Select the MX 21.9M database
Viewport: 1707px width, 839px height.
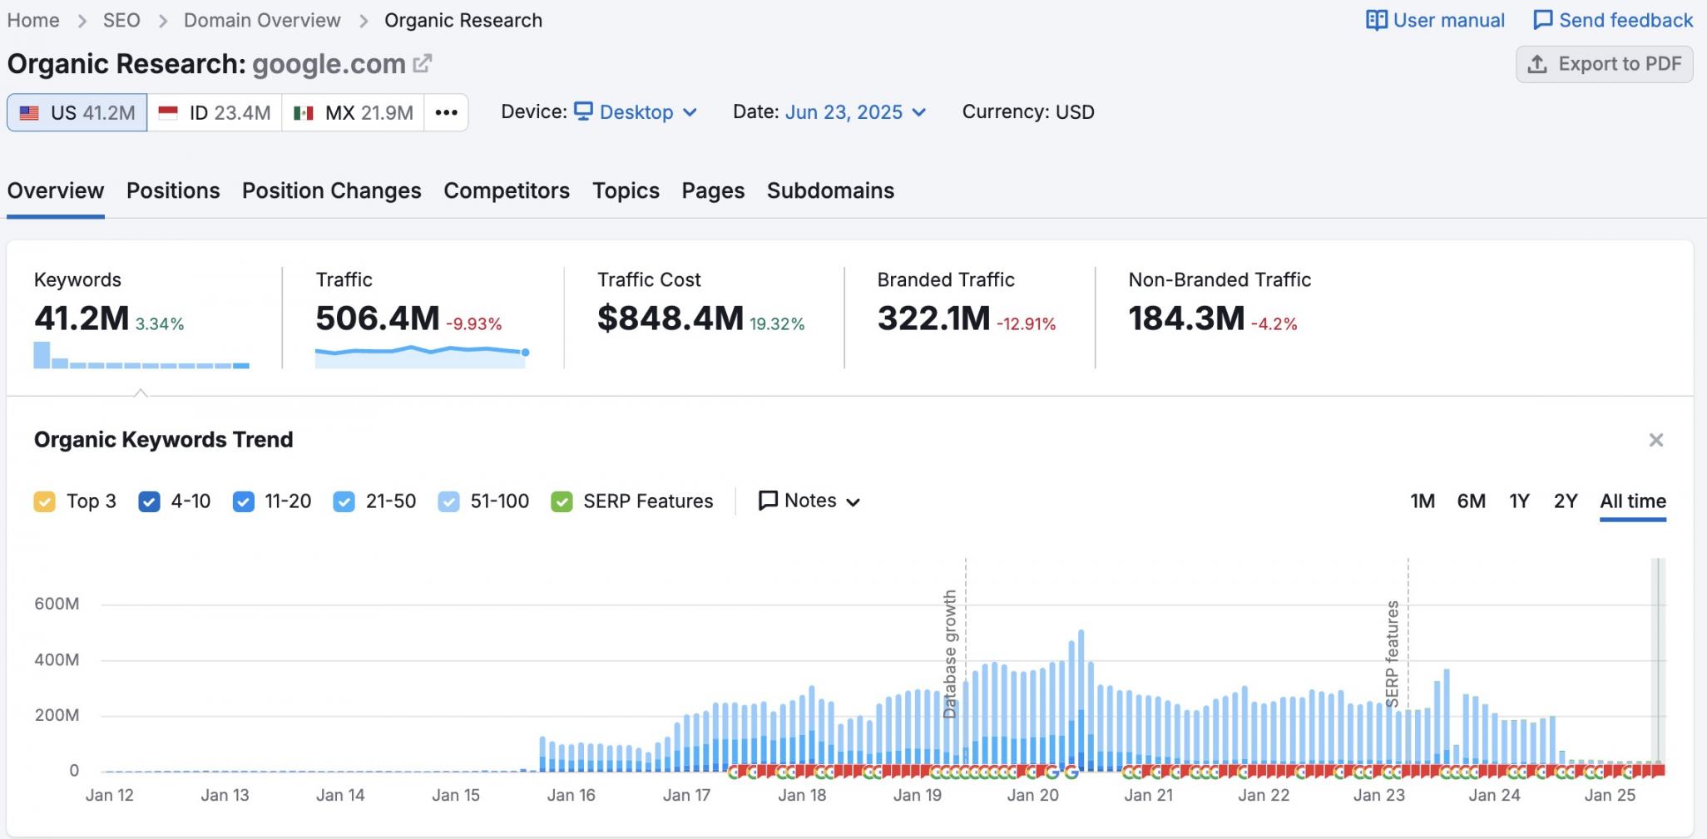pos(354,112)
